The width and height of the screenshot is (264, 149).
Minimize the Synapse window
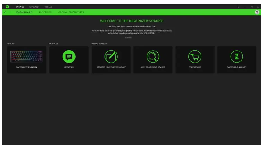click(x=245, y=7)
